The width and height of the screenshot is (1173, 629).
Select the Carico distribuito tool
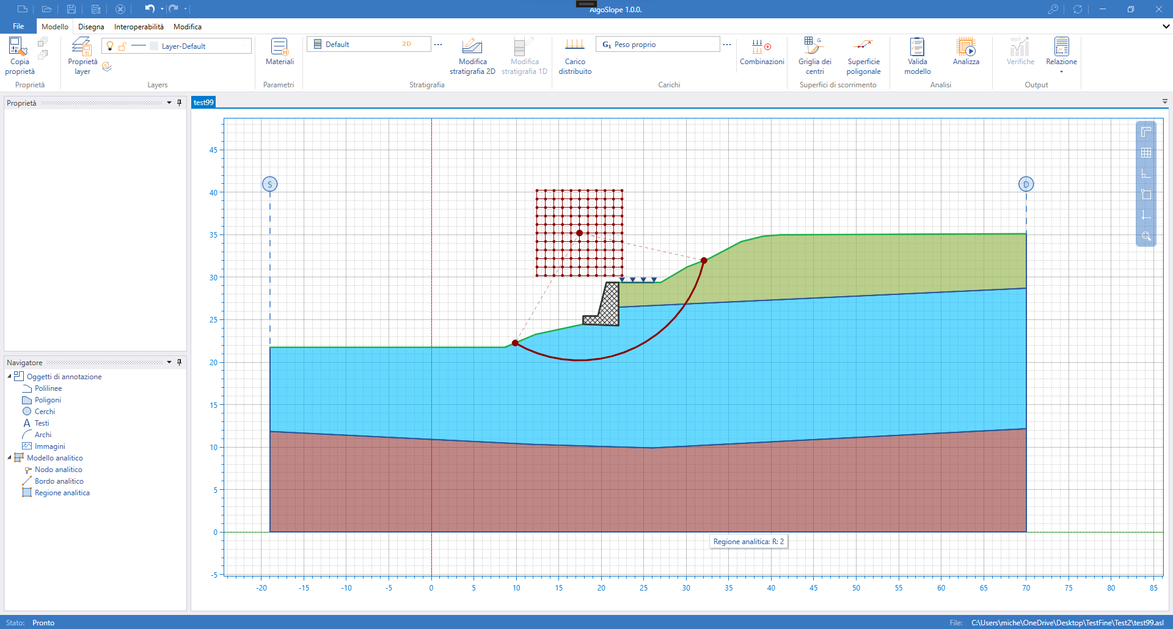pyautogui.click(x=575, y=56)
